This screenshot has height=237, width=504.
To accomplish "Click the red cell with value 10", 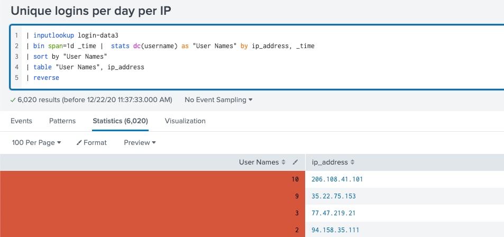I will click(x=152, y=179).
